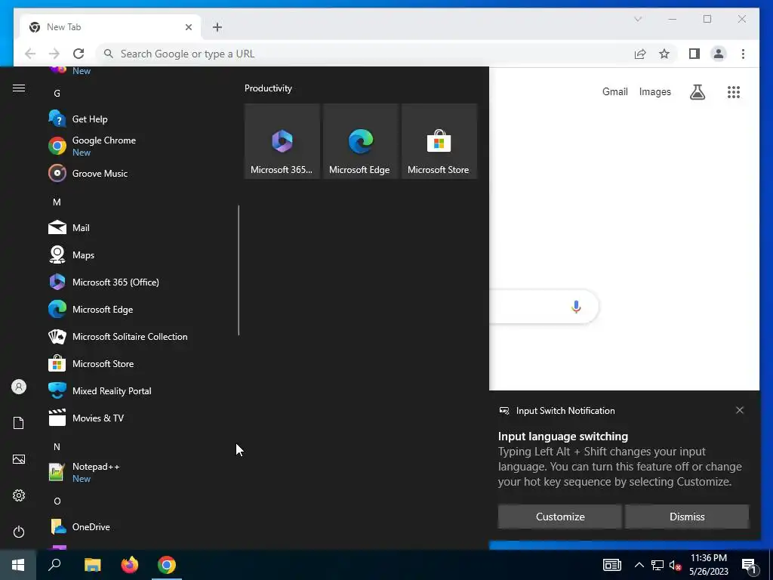This screenshot has height=580, width=773.
Task: Open Firefox from the taskbar
Action: tap(130, 565)
